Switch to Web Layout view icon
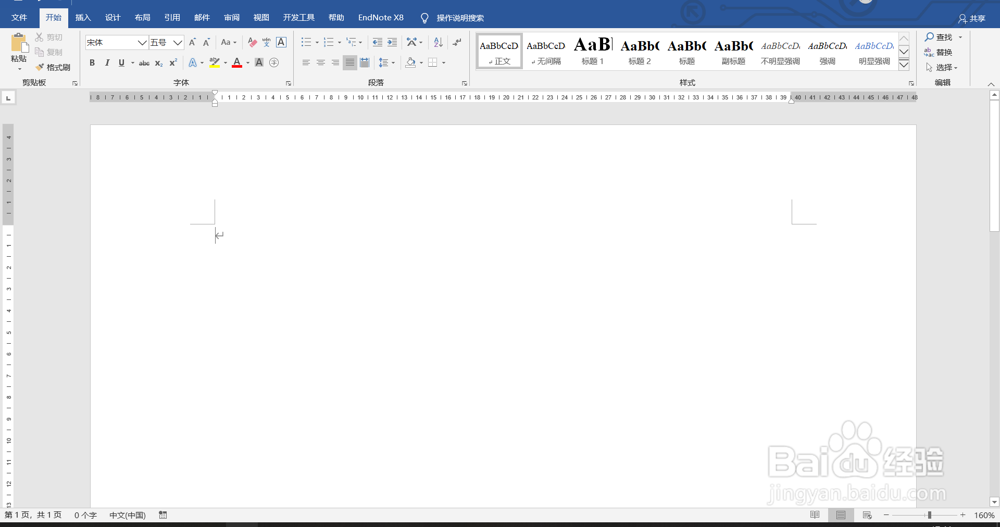The image size is (1000, 527). pyautogui.click(x=867, y=515)
